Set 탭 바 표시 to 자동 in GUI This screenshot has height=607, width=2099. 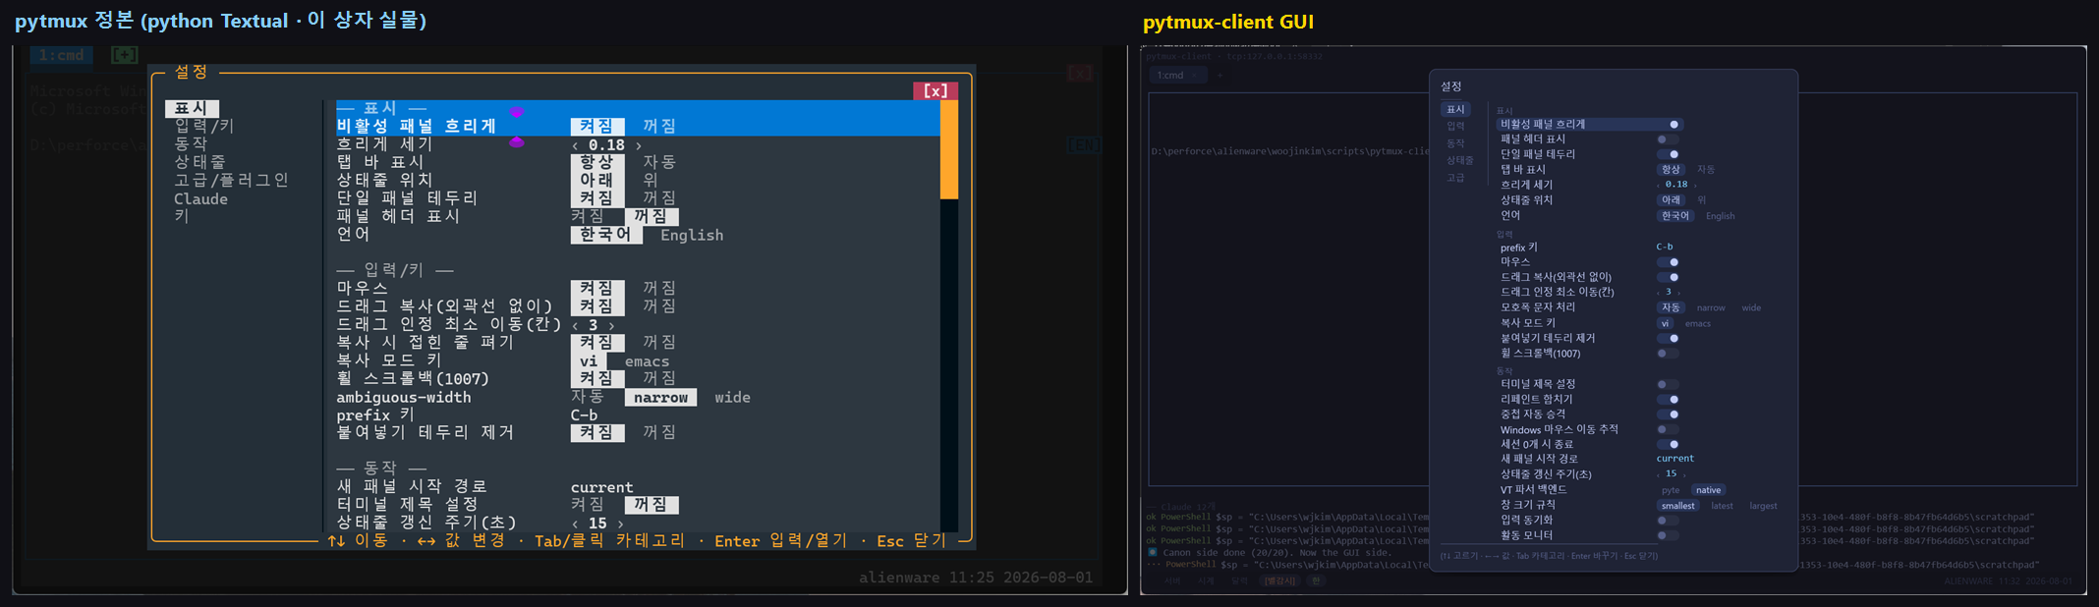tap(1706, 170)
